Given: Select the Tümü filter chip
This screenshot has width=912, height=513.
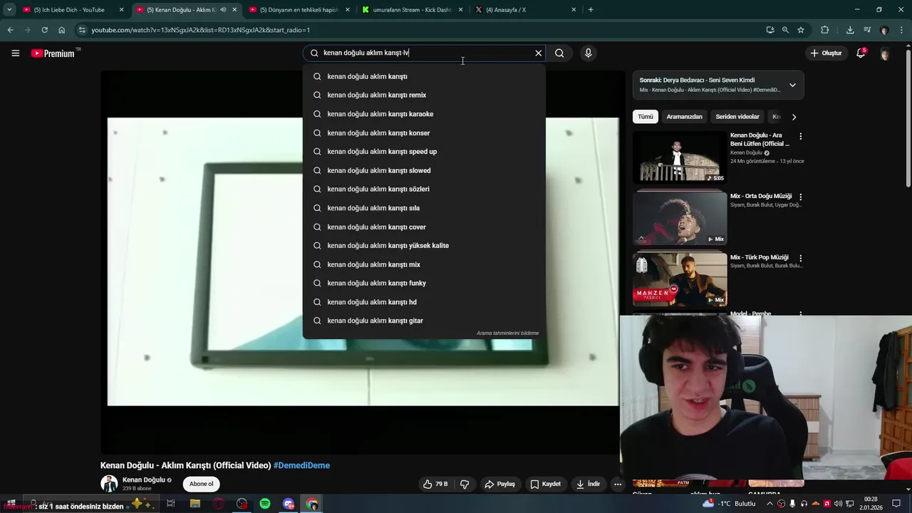Looking at the screenshot, I should 645,117.
